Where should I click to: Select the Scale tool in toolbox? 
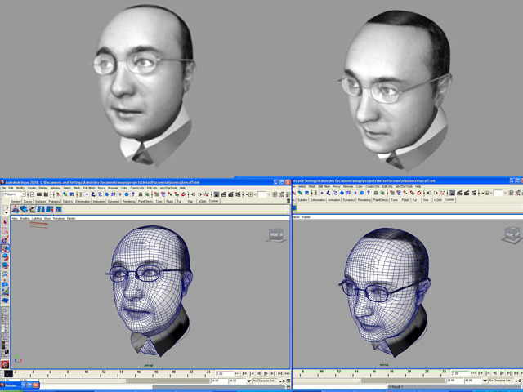coord(5,265)
